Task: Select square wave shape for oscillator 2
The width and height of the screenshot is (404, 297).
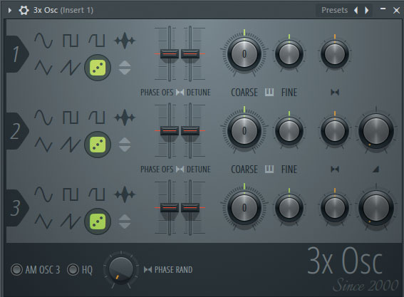Action: tap(71, 118)
